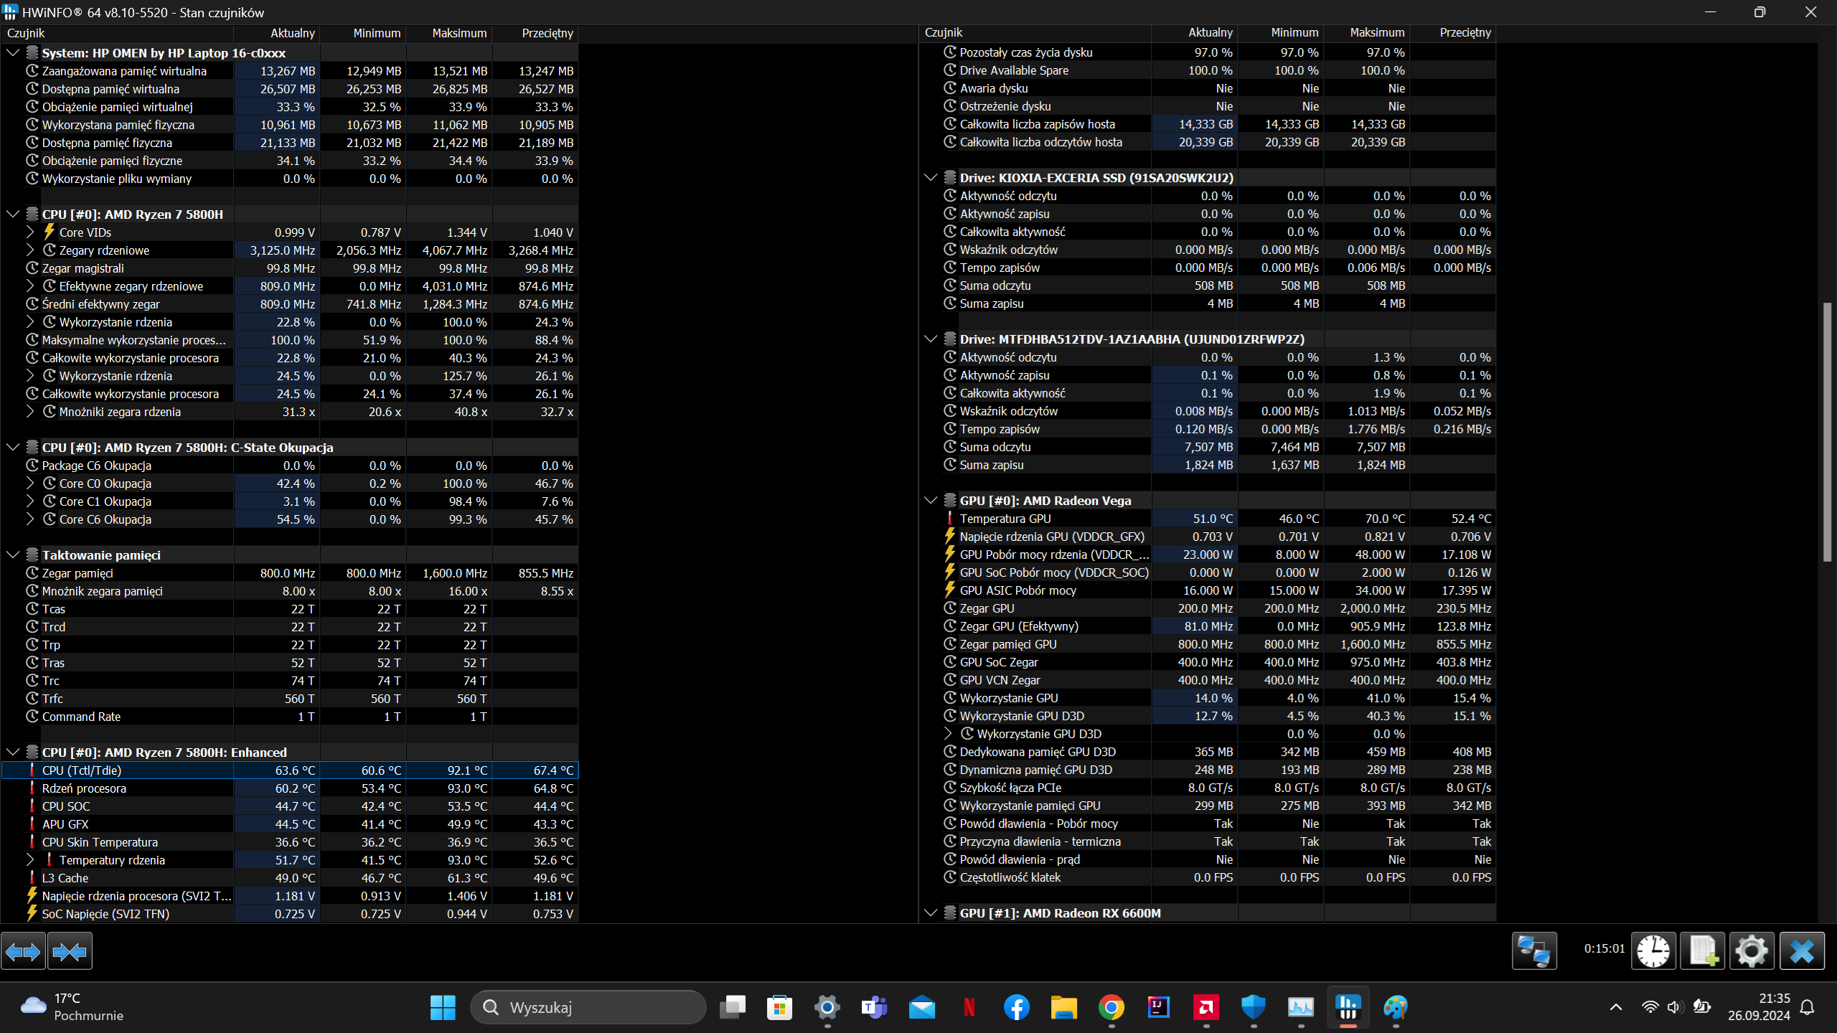
Task: Close sensors with the blue X button
Action: [1802, 951]
